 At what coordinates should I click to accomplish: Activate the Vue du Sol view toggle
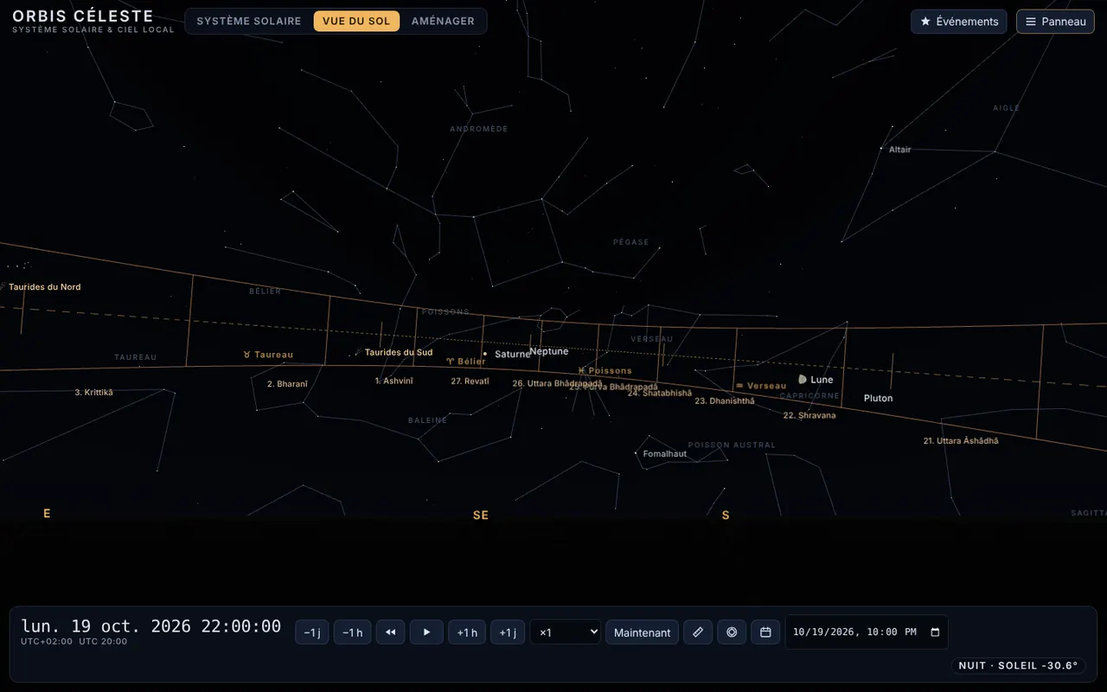[x=356, y=21]
